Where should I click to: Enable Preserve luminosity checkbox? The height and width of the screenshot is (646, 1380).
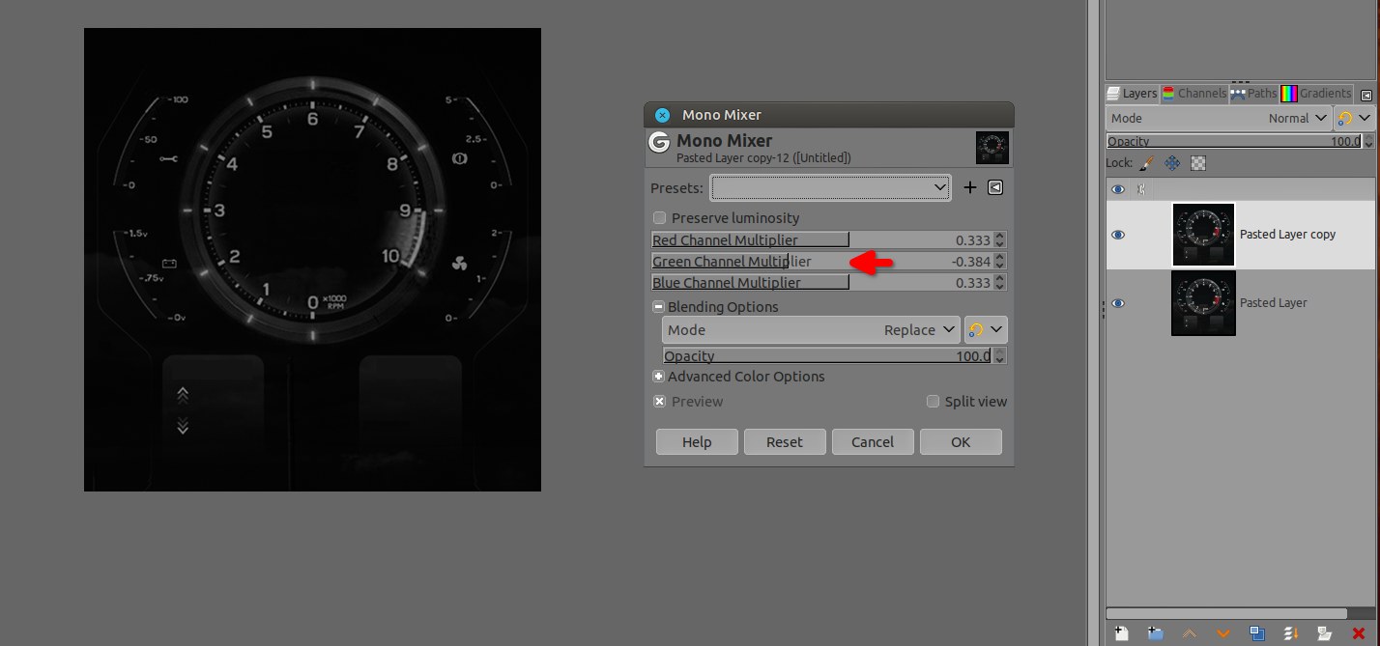pyautogui.click(x=660, y=218)
